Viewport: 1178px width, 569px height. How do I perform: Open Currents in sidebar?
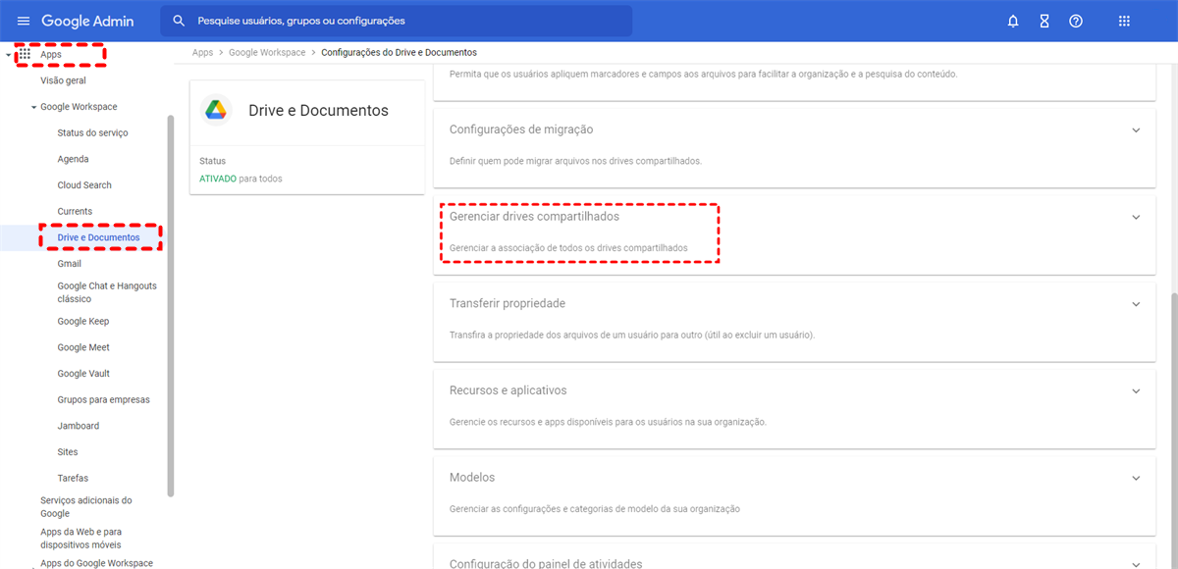[75, 211]
